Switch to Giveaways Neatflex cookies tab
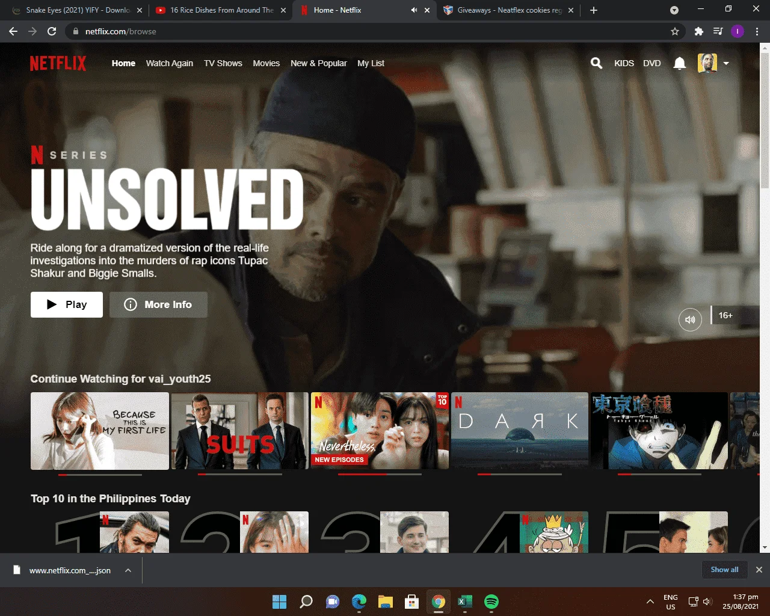The width and height of the screenshot is (770, 616). pyautogui.click(x=509, y=10)
